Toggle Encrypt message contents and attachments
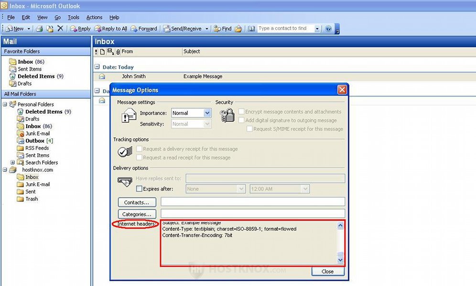Viewport: 476px width, 286px height. coord(241,112)
